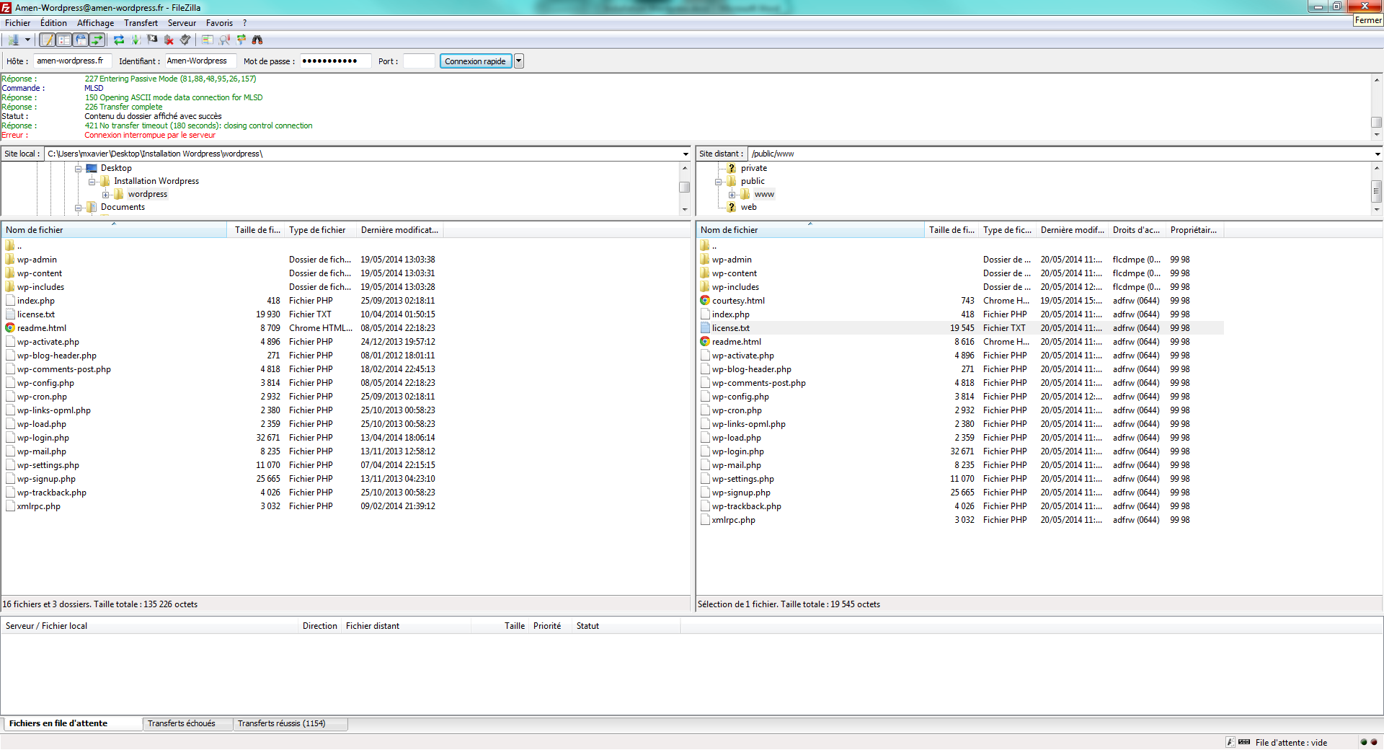Click the remote tree scrollbar thumb

point(1377,192)
